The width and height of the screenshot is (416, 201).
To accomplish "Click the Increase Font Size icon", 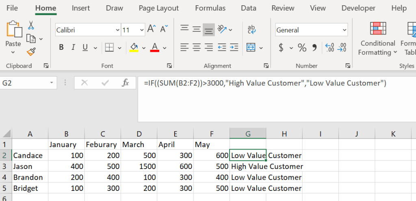I will pyautogui.click(x=152, y=29).
